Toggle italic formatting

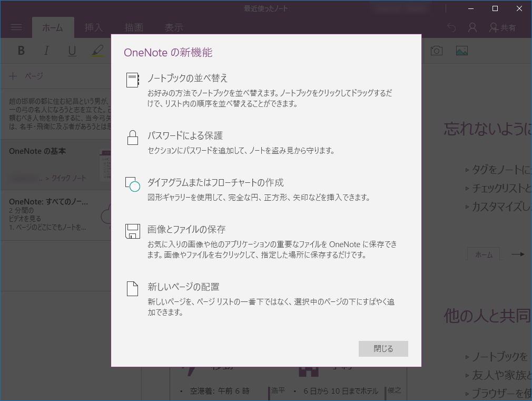click(46, 50)
